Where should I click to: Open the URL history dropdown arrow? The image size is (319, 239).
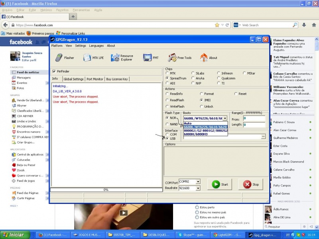pyautogui.click(x=223, y=25)
